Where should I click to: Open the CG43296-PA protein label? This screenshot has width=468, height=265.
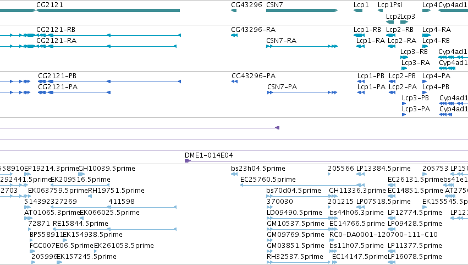[x=254, y=76]
